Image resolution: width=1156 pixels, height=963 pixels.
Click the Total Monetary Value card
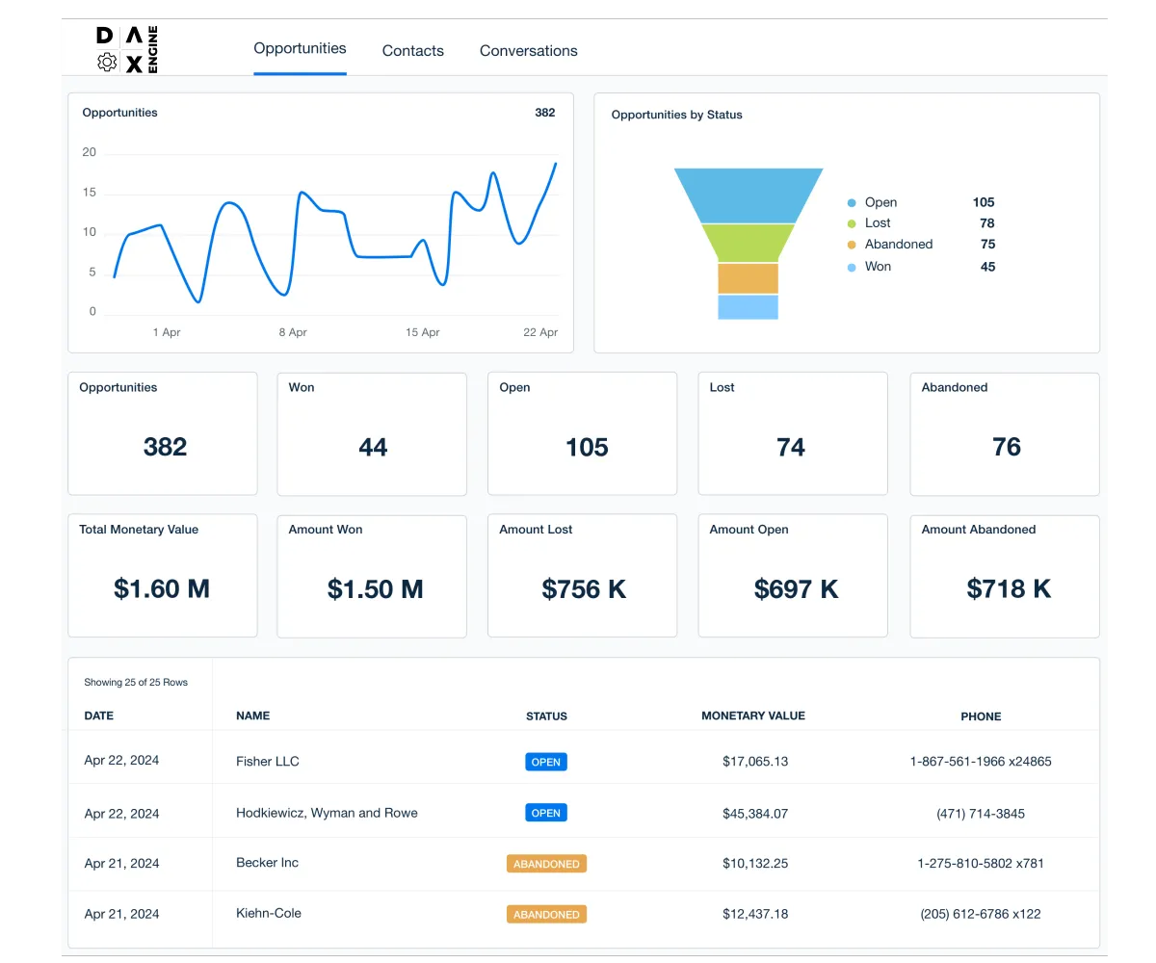[163, 576]
